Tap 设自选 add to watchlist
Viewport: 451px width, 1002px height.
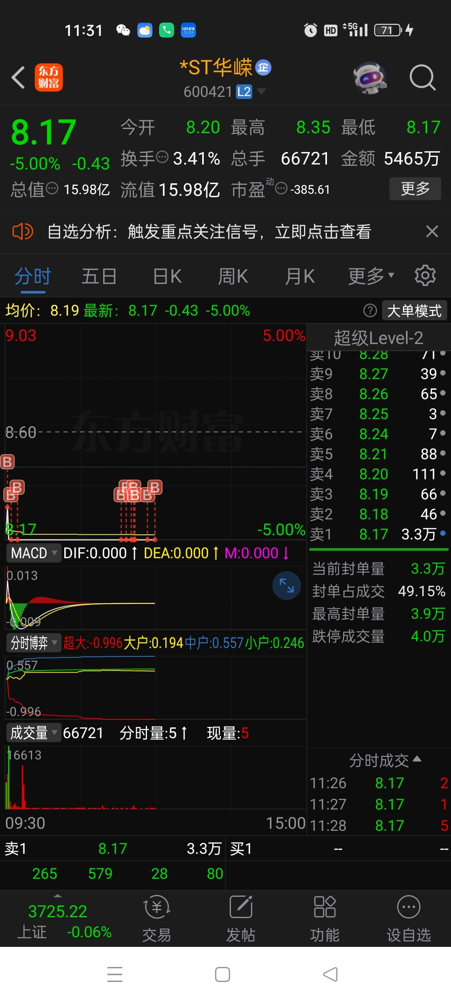pos(409,918)
